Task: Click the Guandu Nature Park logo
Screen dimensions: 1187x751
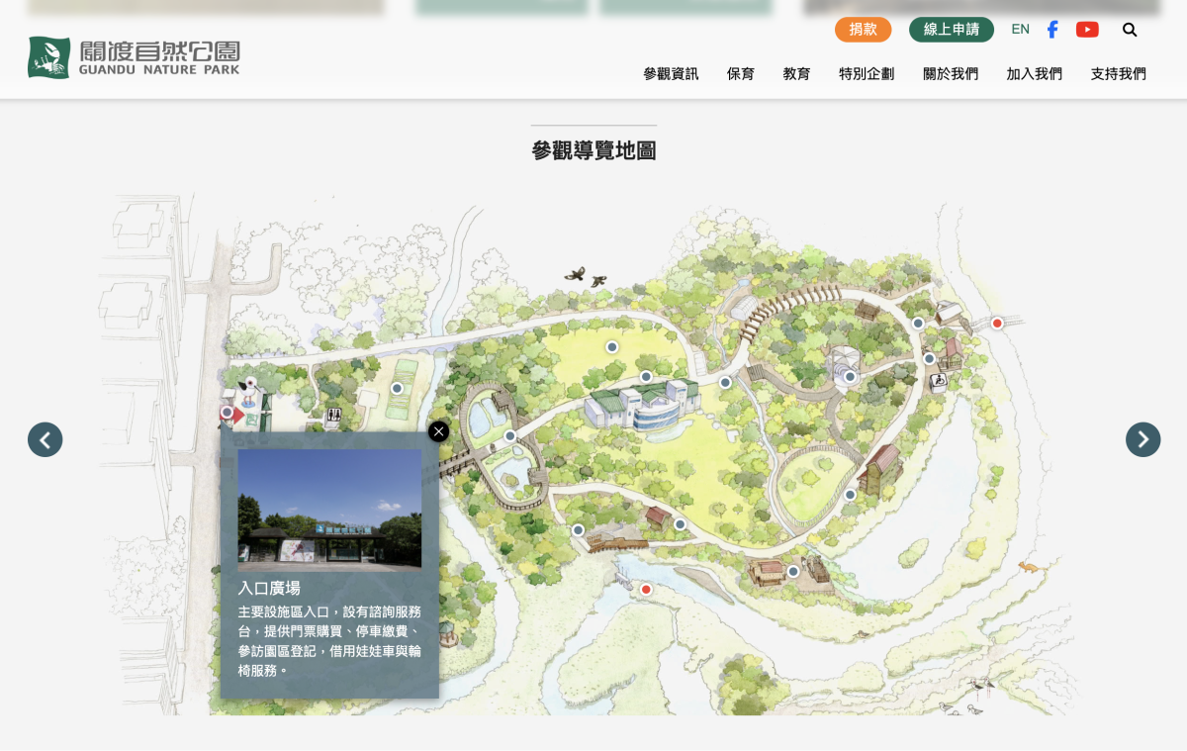Action: coord(134,57)
